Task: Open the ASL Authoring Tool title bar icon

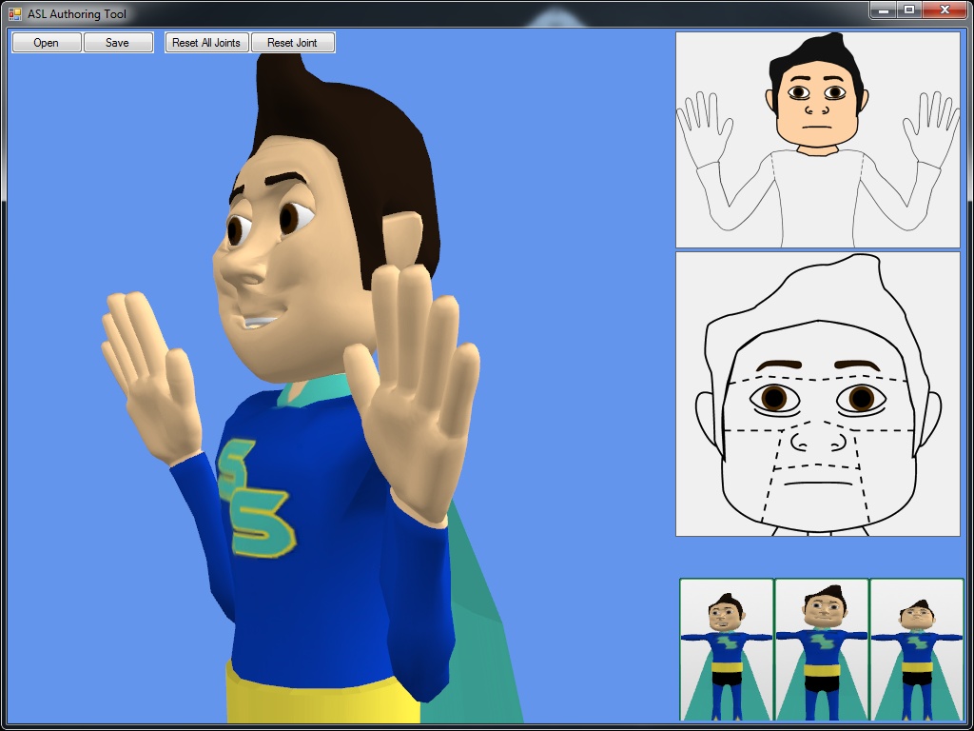Action: [14, 14]
